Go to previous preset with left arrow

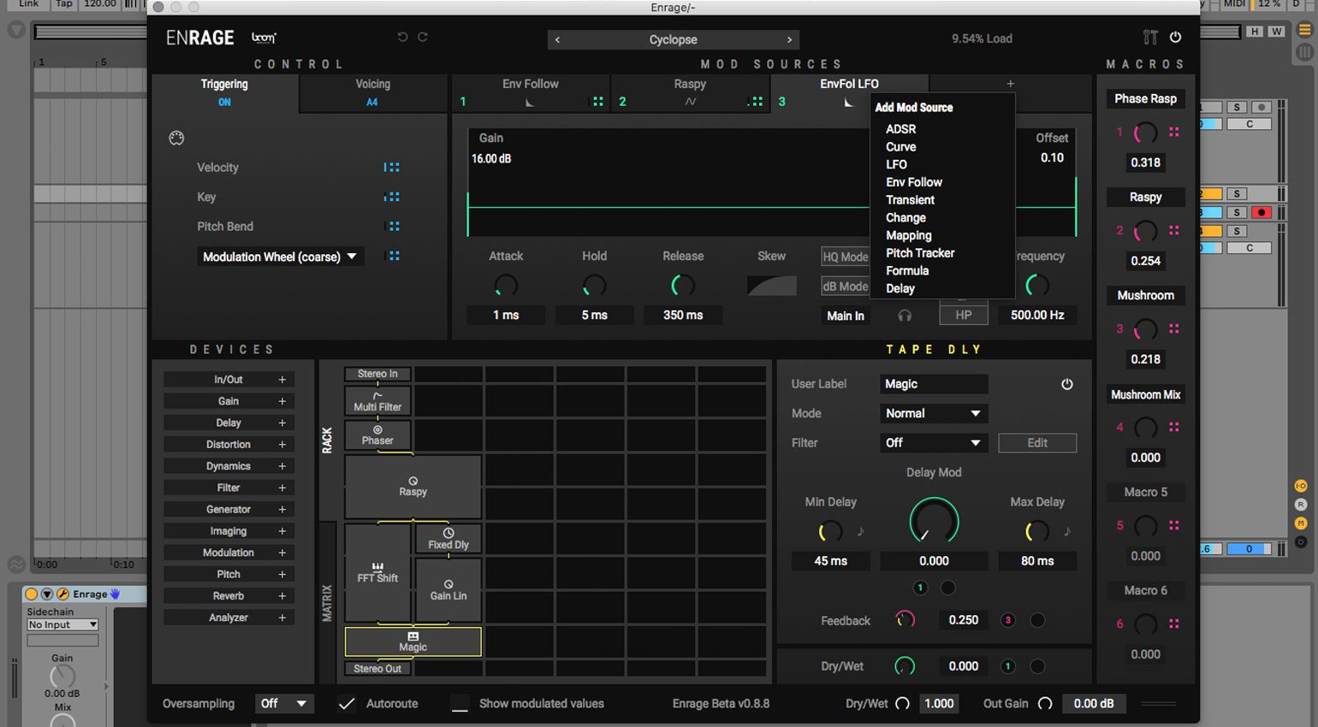[x=557, y=39]
